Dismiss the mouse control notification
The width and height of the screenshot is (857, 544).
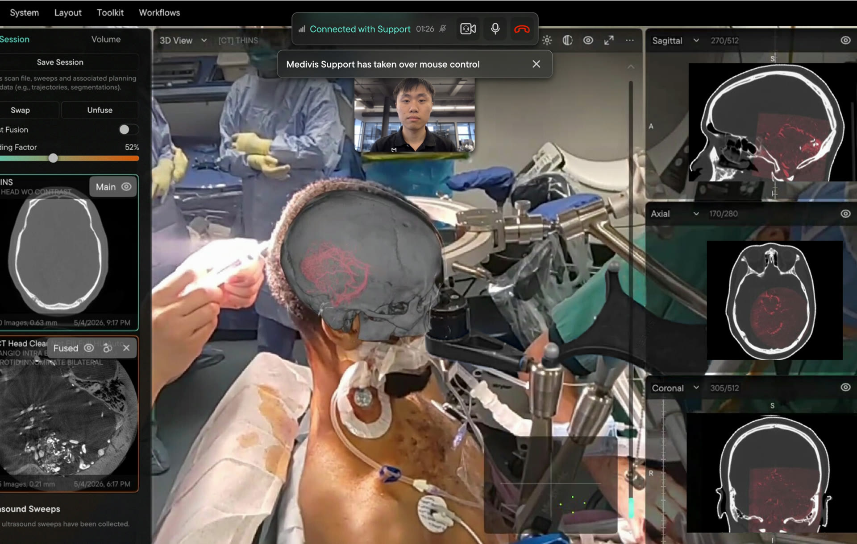(536, 64)
